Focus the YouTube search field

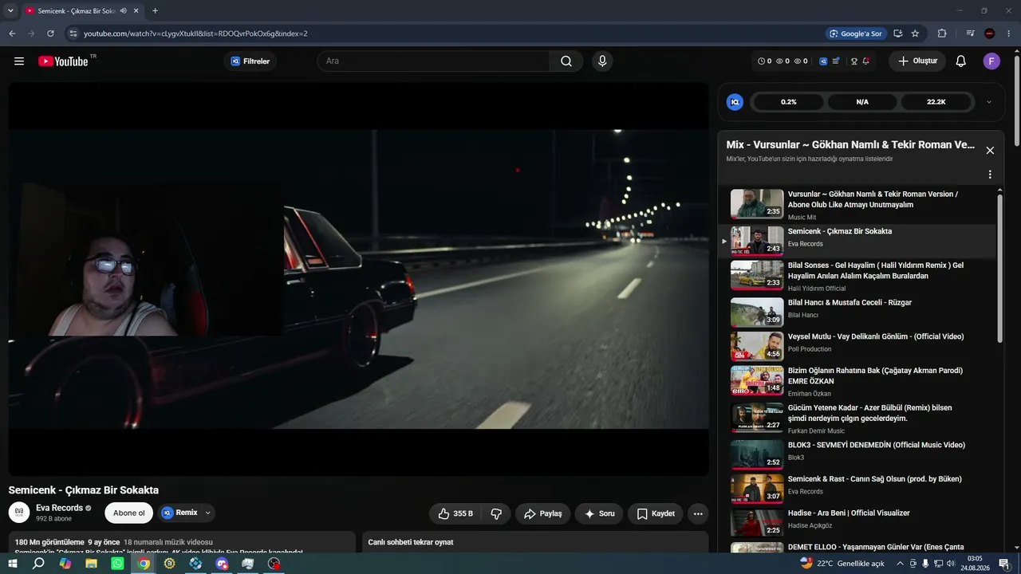click(433, 61)
